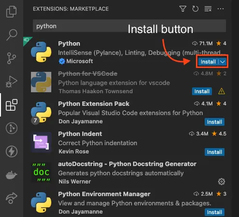Click the autoDocstring doc icon

coord(41,172)
